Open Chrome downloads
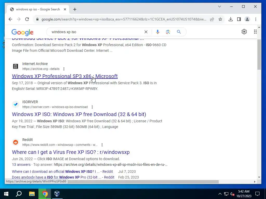This screenshot has width=266, height=199. [231, 19]
